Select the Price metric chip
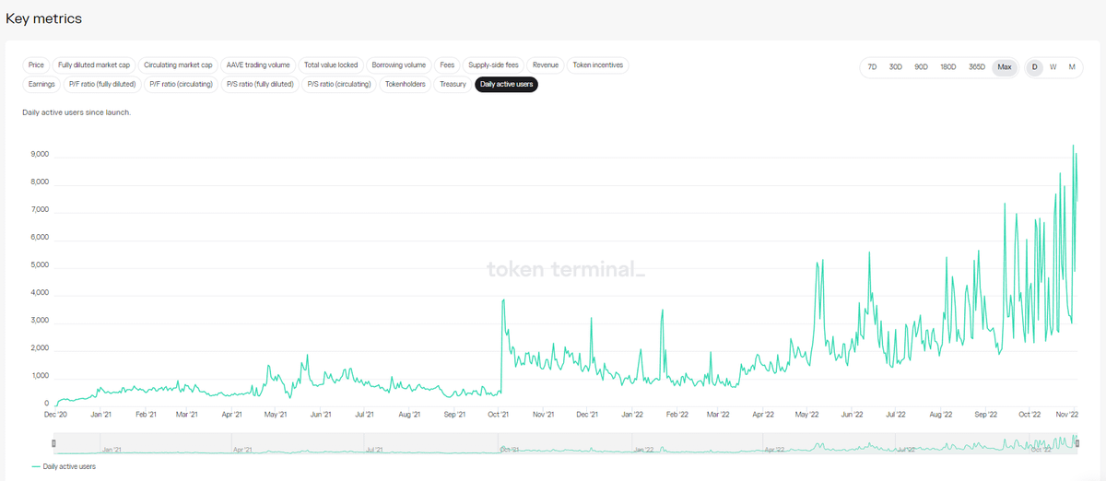 (x=37, y=65)
